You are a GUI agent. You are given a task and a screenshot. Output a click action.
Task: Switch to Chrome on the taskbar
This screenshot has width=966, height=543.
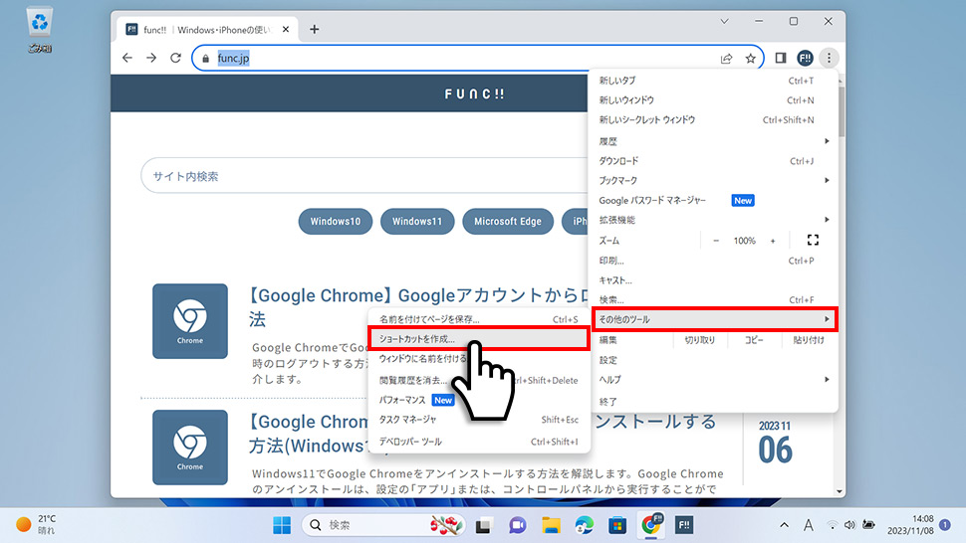tap(650, 525)
